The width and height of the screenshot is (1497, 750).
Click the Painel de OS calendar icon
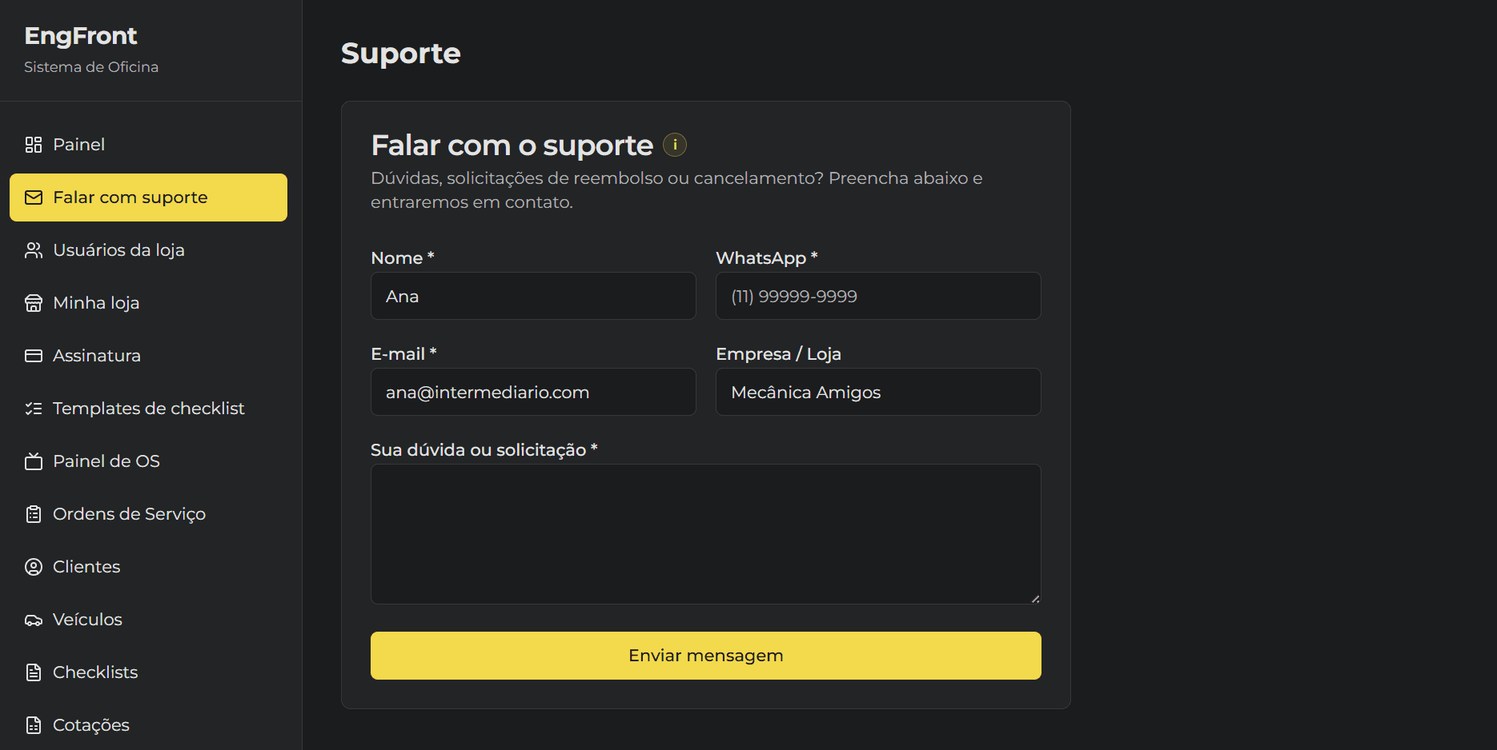[x=33, y=461]
